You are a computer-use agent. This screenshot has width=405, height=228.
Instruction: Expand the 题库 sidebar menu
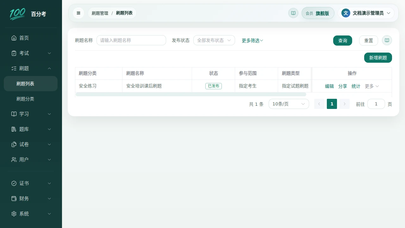(x=31, y=129)
